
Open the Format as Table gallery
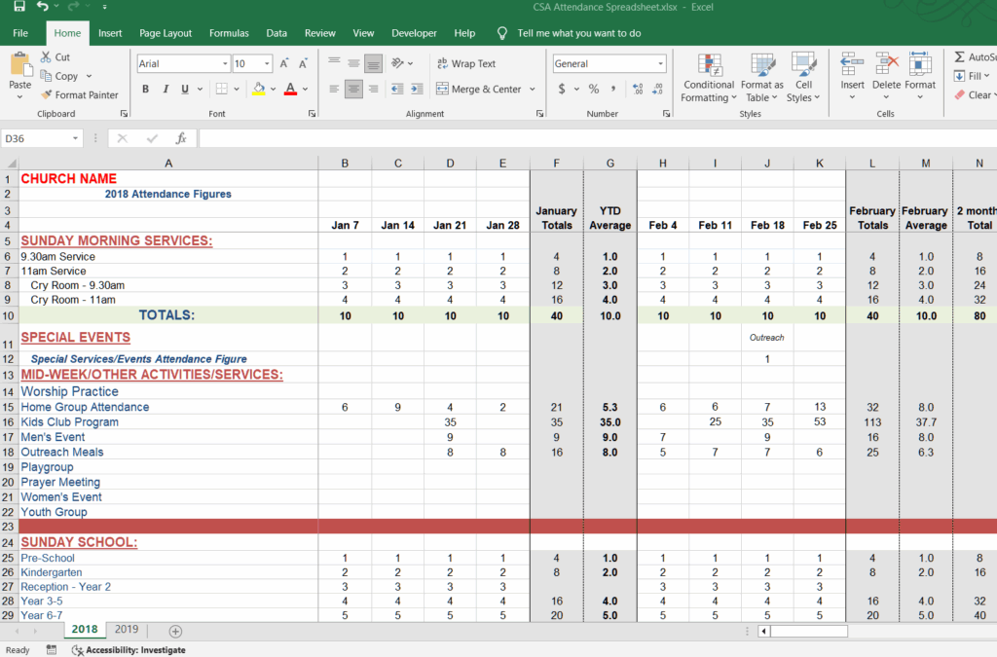761,65
